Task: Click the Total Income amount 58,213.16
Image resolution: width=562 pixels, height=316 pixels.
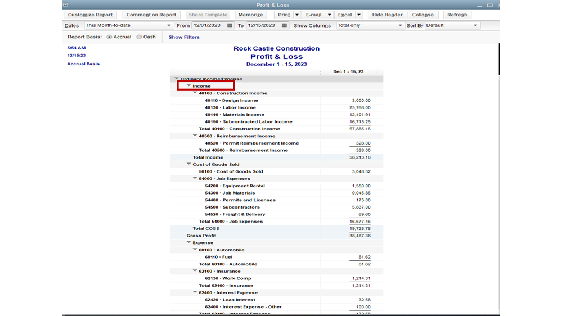Action: click(360, 157)
